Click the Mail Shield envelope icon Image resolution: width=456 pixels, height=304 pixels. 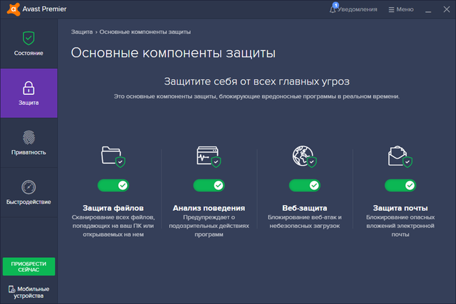tap(399, 156)
